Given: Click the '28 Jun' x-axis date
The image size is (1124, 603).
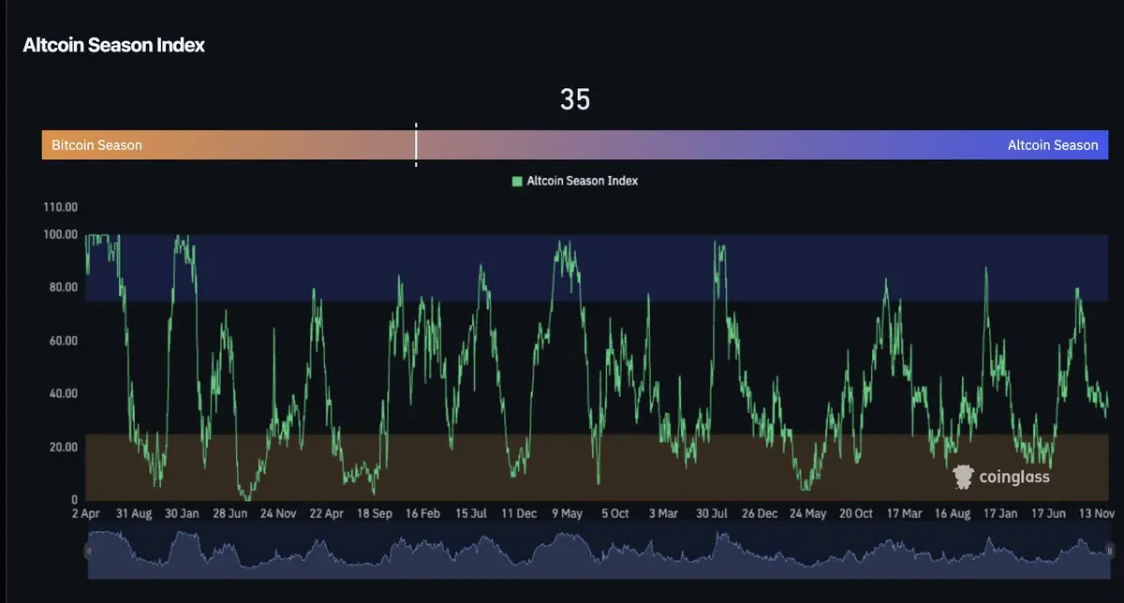Looking at the screenshot, I should 230,514.
